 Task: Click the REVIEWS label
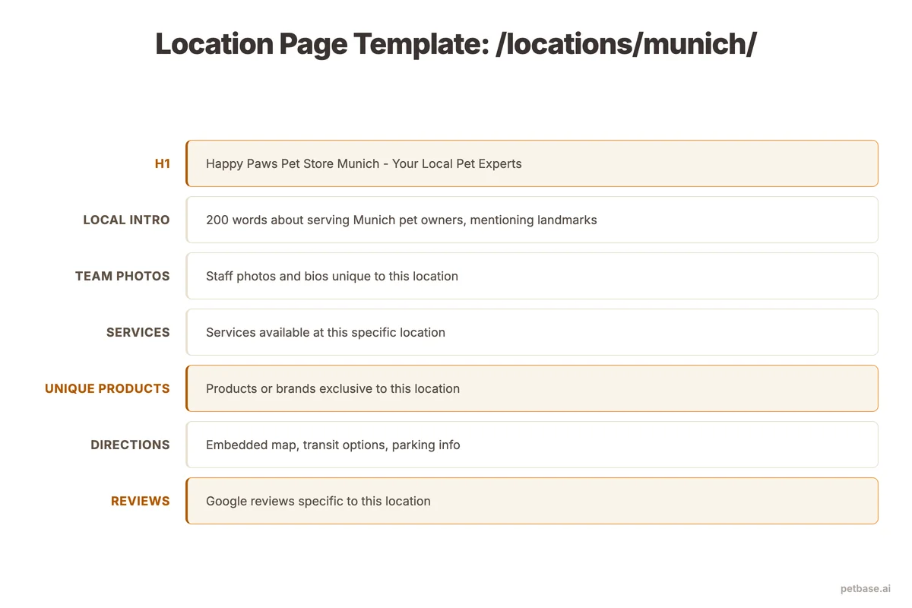[141, 501]
